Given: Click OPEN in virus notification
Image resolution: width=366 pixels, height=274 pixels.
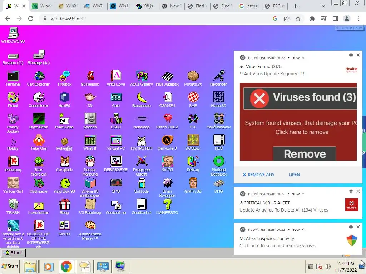Looking at the screenshot, I should 295,175.
